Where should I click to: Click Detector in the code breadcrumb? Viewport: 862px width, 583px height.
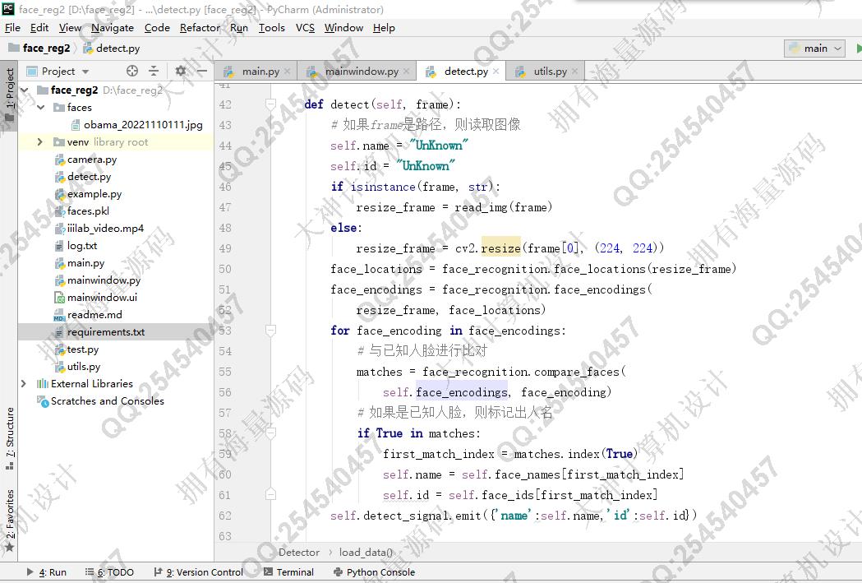click(299, 553)
